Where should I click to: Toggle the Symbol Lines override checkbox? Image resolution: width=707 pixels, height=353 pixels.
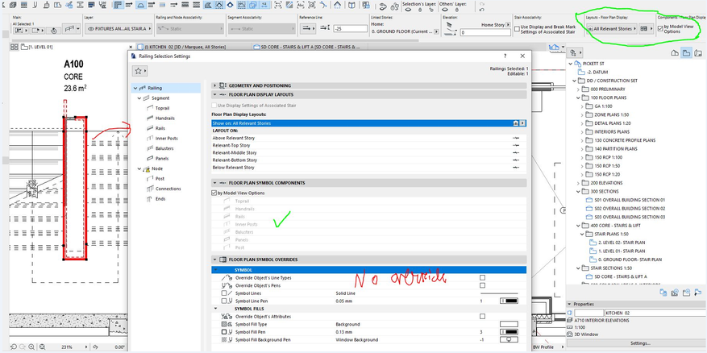[223, 293]
